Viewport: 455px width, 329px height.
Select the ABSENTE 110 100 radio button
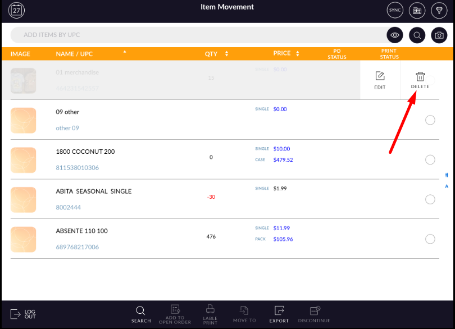tap(430, 239)
